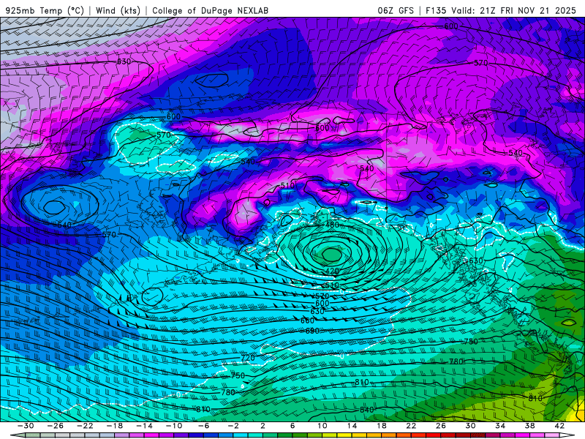This screenshot has height=439, width=585.
Task: Select the 34 temperature scale value
Action: click(500, 426)
